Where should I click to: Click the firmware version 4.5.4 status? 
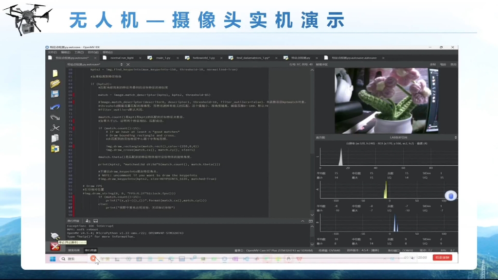point(363,250)
